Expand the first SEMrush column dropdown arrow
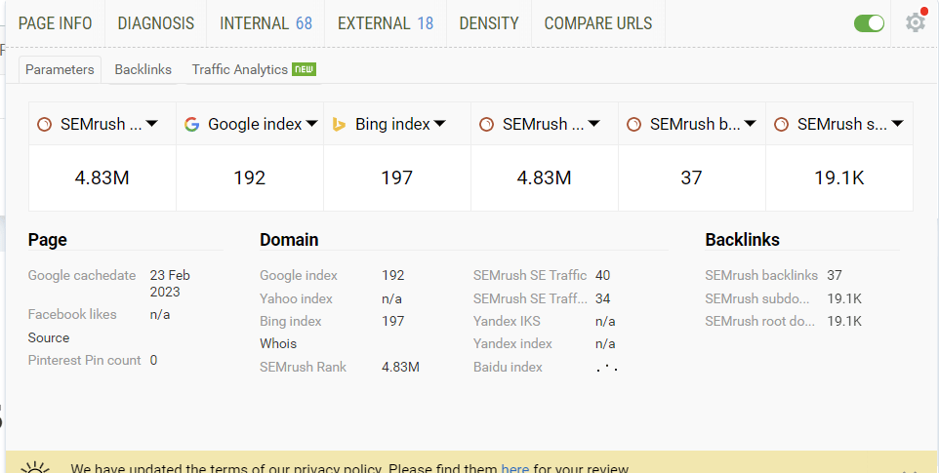This screenshot has width=939, height=473. (151, 124)
